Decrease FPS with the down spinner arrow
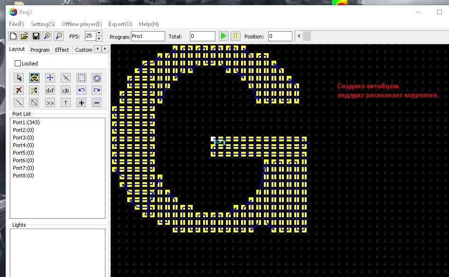The width and height of the screenshot is (449, 277). 99,38
